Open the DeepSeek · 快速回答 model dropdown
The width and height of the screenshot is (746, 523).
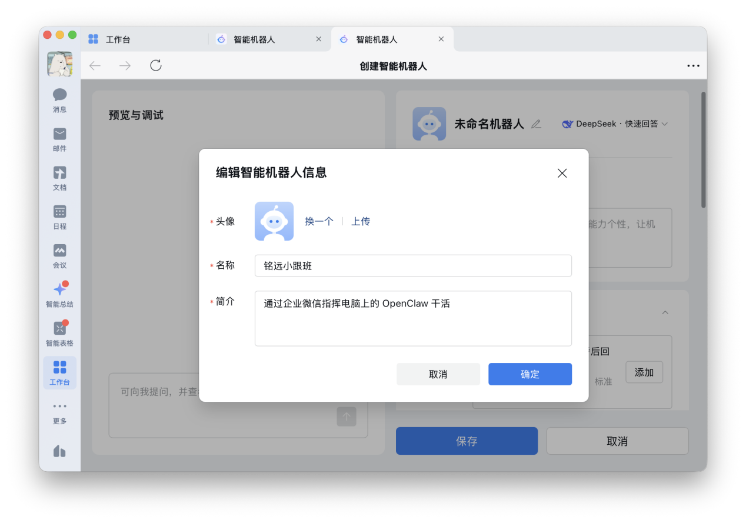pos(614,124)
